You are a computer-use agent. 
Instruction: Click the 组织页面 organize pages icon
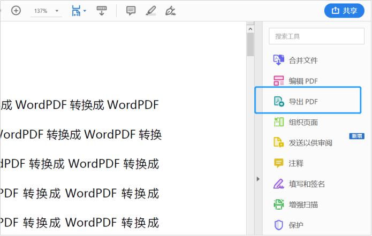(x=279, y=122)
